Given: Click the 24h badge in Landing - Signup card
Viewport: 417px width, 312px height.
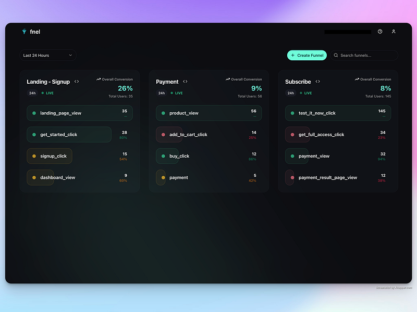Looking at the screenshot, I should pos(32,93).
